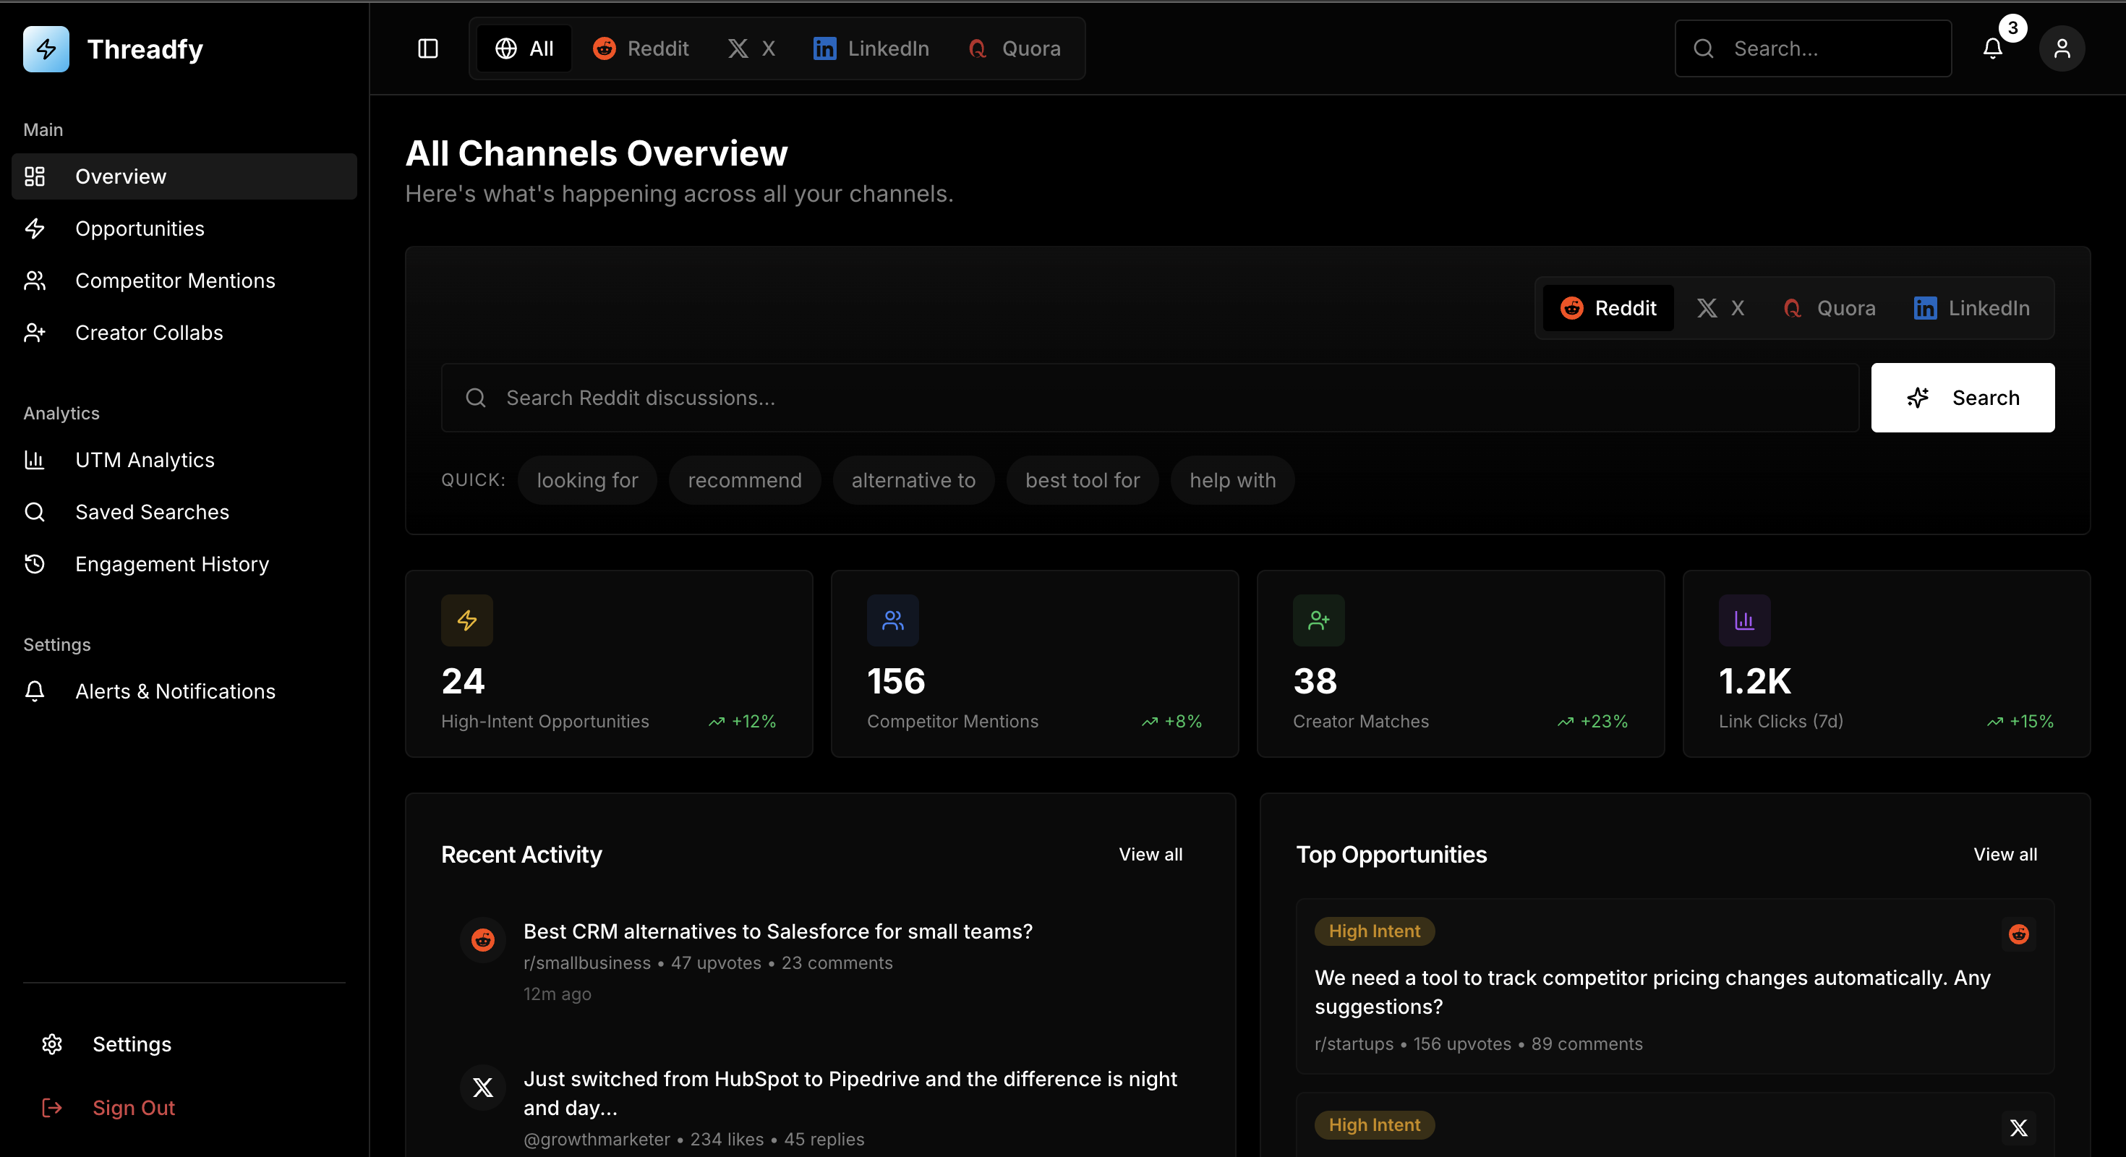Click X badge icon on second High Intent card
This screenshot has height=1157, width=2126.
2019,1128
